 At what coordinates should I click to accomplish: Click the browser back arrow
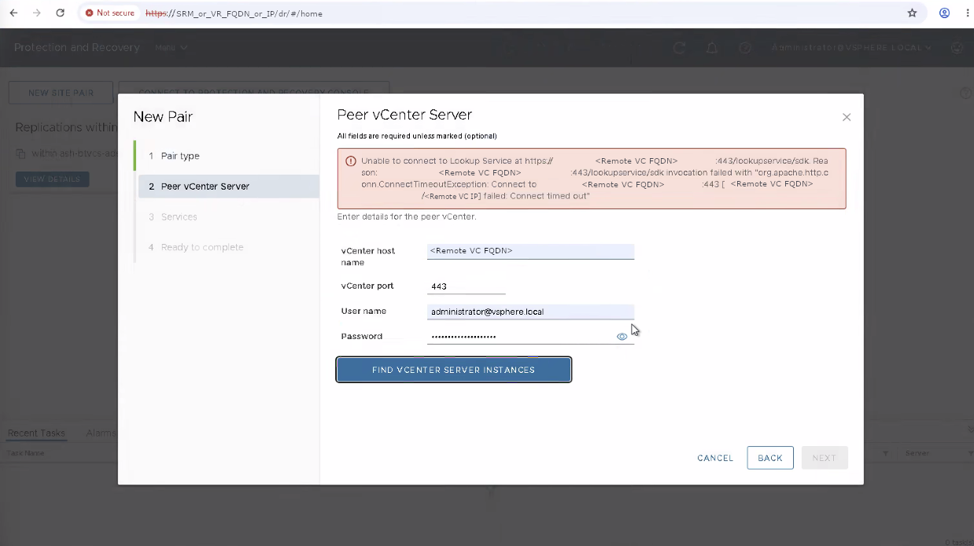click(x=13, y=13)
